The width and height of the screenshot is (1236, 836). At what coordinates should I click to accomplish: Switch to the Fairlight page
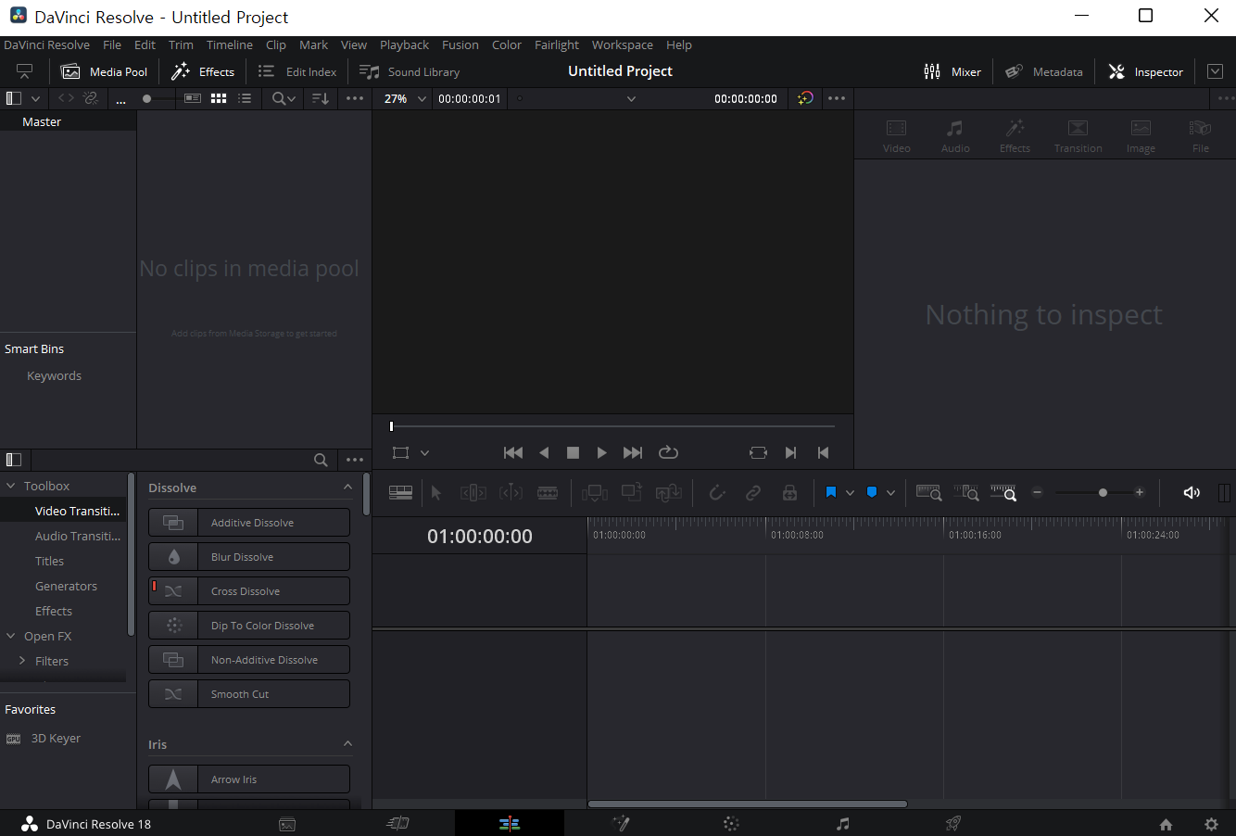click(842, 823)
